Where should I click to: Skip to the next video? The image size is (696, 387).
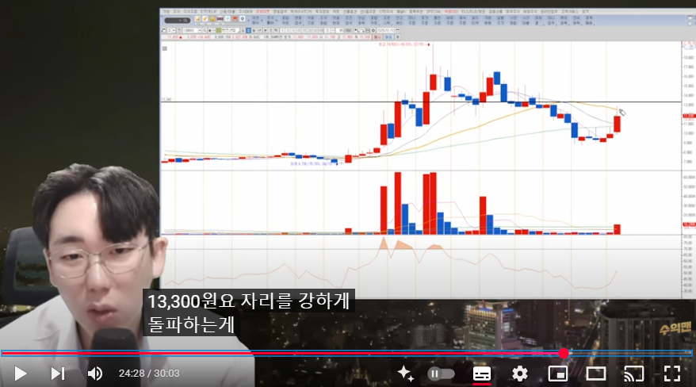point(57,374)
